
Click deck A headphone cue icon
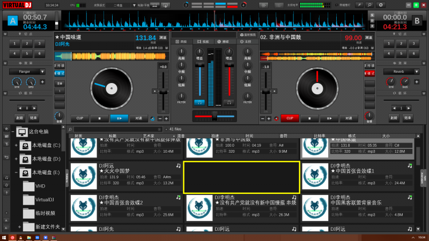point(199,102)
